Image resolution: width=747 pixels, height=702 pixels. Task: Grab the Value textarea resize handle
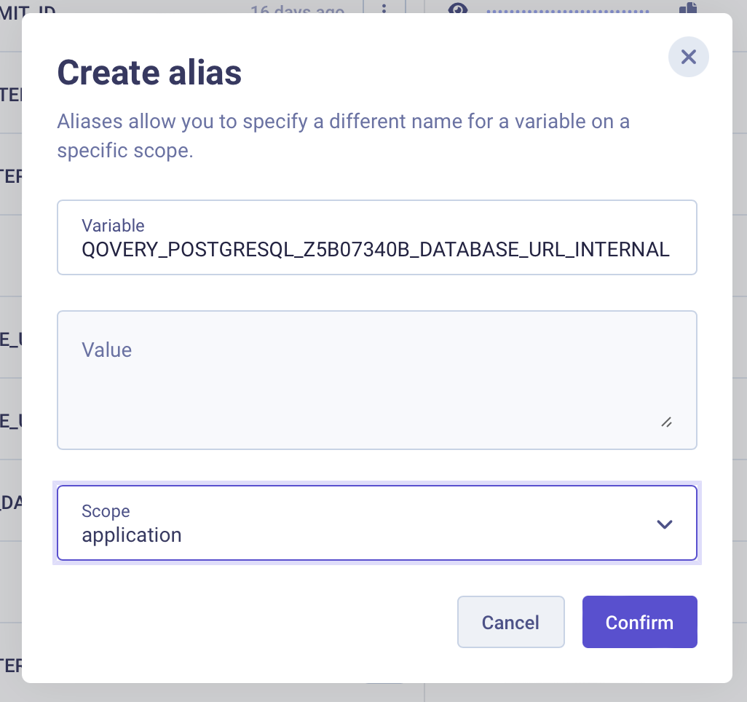(666, 422)
